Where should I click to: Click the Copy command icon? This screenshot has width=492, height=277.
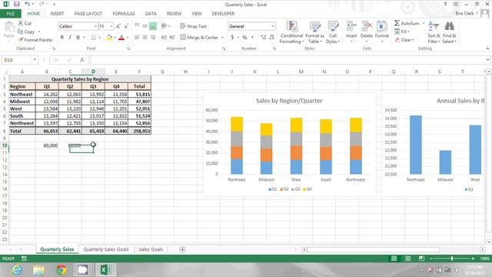(21, 32)
